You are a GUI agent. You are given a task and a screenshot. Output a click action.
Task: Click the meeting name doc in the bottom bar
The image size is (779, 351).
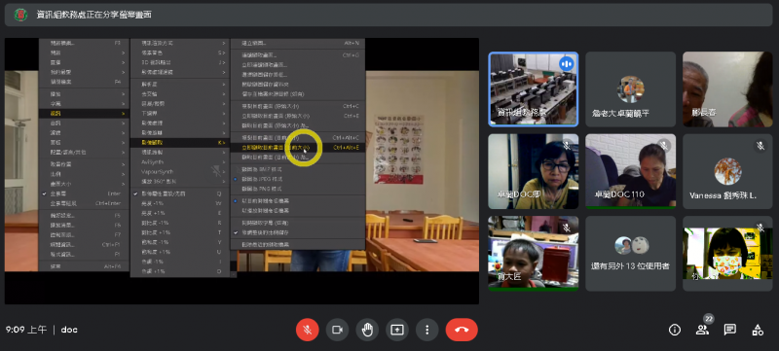[69, 330]
